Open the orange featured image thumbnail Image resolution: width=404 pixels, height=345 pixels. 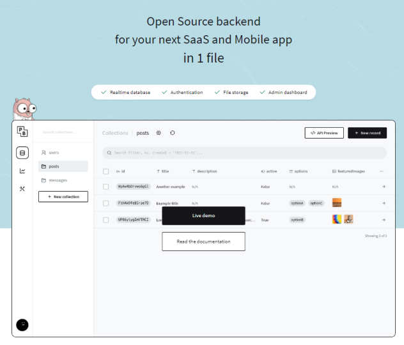click(337, 203)
